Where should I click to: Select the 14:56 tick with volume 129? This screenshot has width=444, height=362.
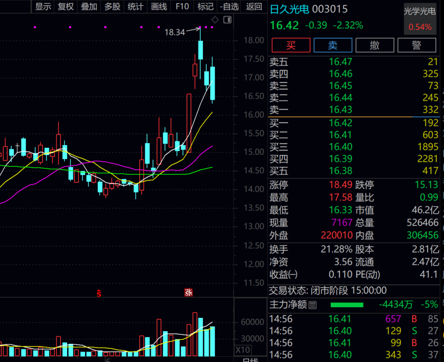tap(353, 331)
